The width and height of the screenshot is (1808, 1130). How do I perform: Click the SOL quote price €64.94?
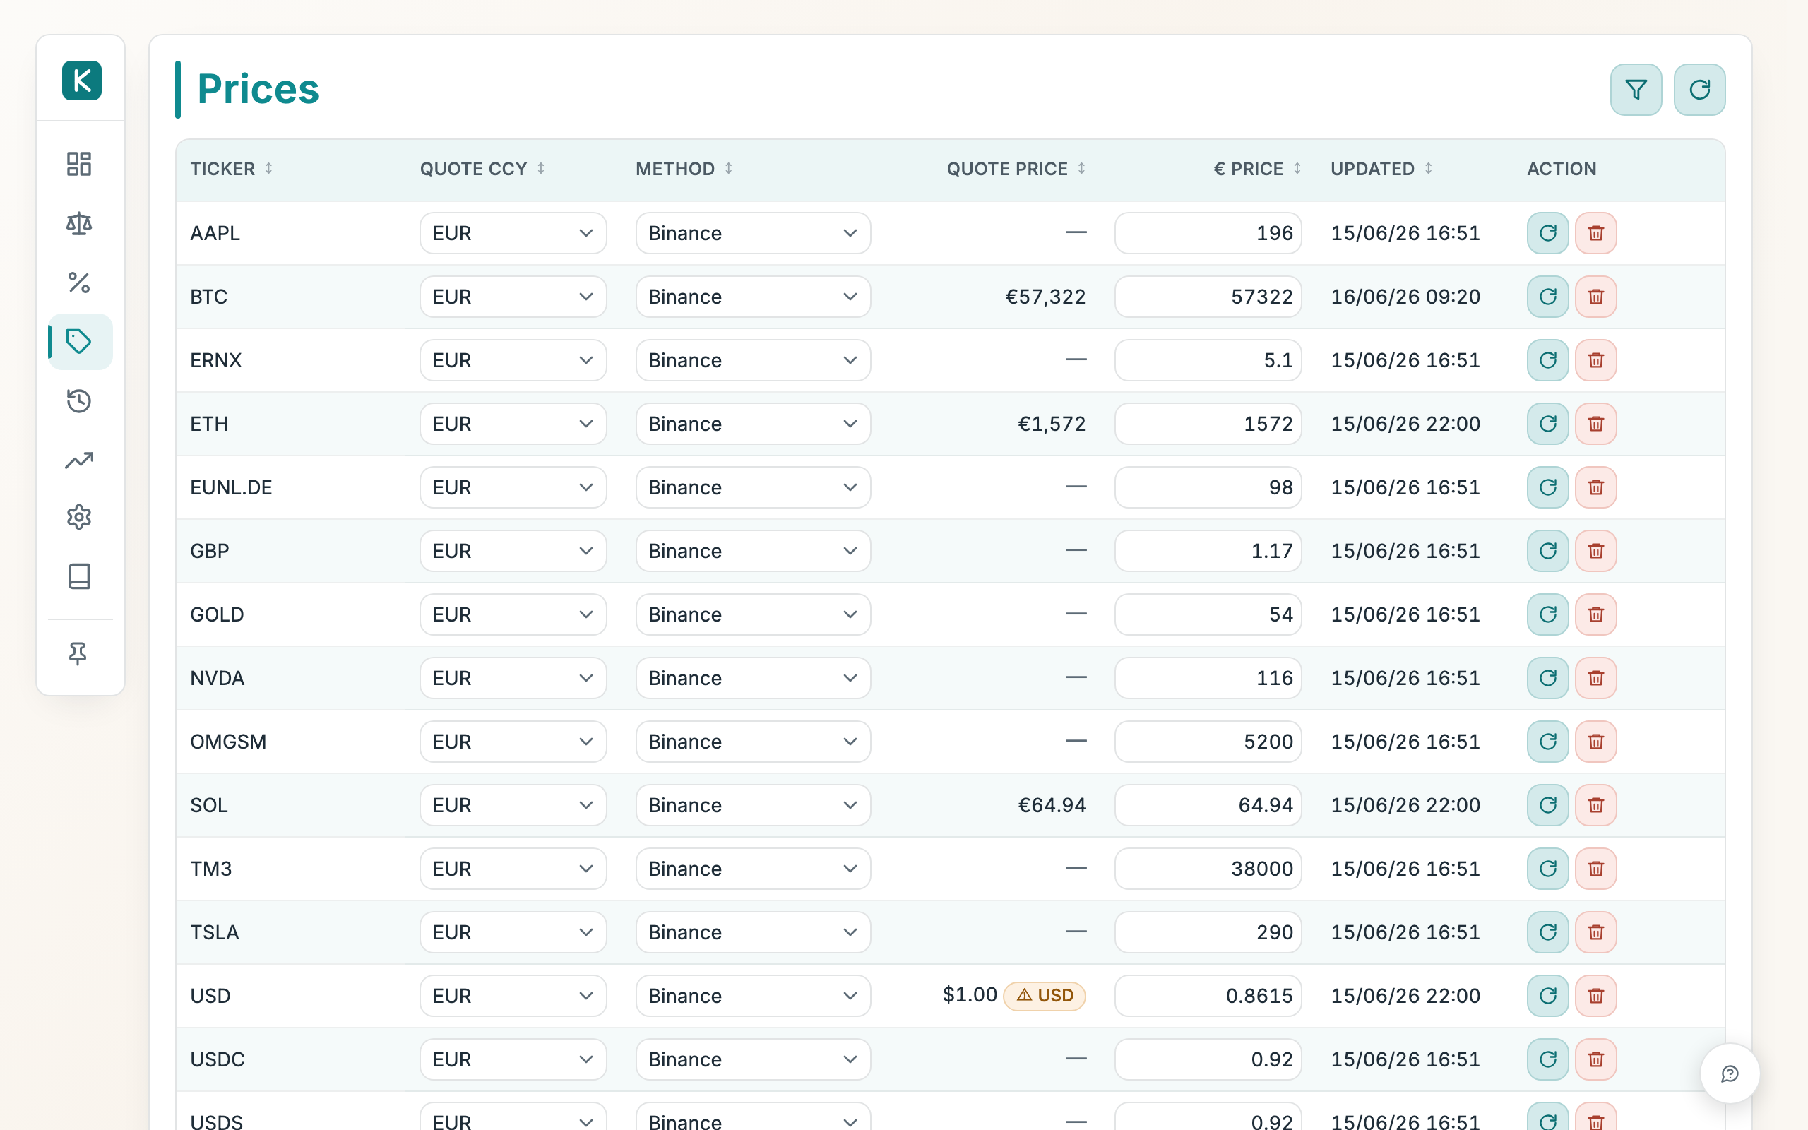click(x=1051, y=805)
